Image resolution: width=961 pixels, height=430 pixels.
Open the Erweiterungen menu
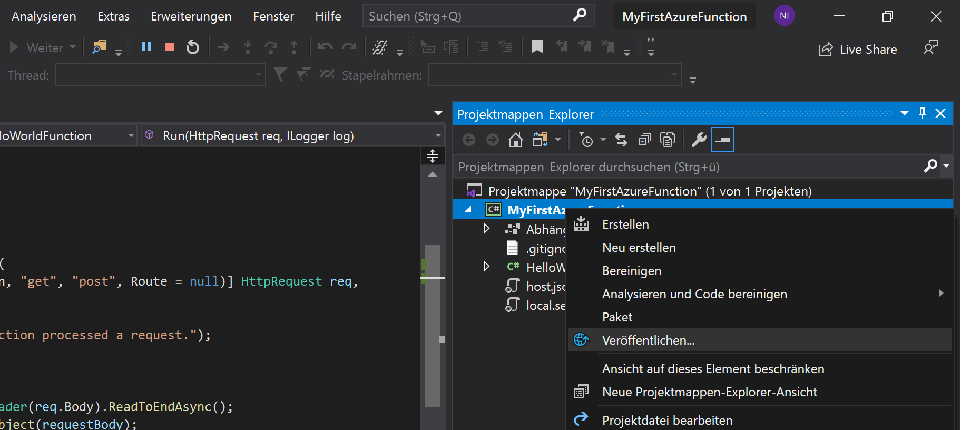click(191, 16)
